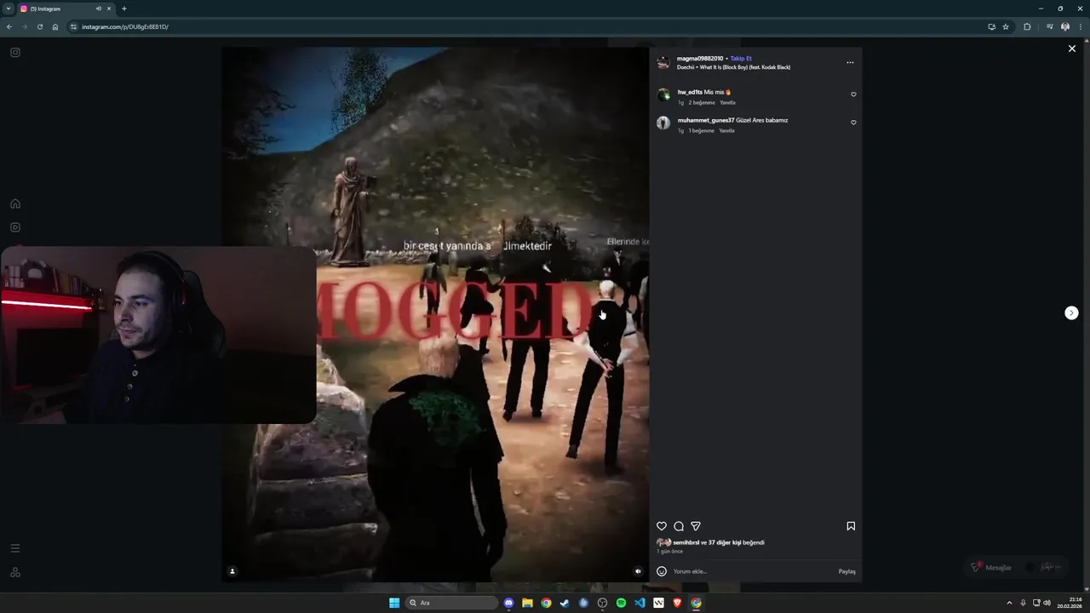Open the browser Extensions puzzle icon

(x=1027, y=26)
